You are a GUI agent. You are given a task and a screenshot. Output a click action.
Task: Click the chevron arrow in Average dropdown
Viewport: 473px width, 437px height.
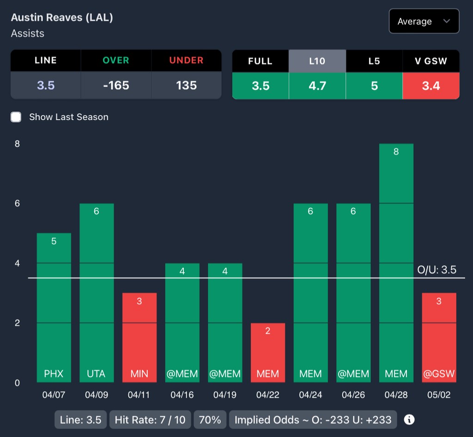(x=447, y=21)
